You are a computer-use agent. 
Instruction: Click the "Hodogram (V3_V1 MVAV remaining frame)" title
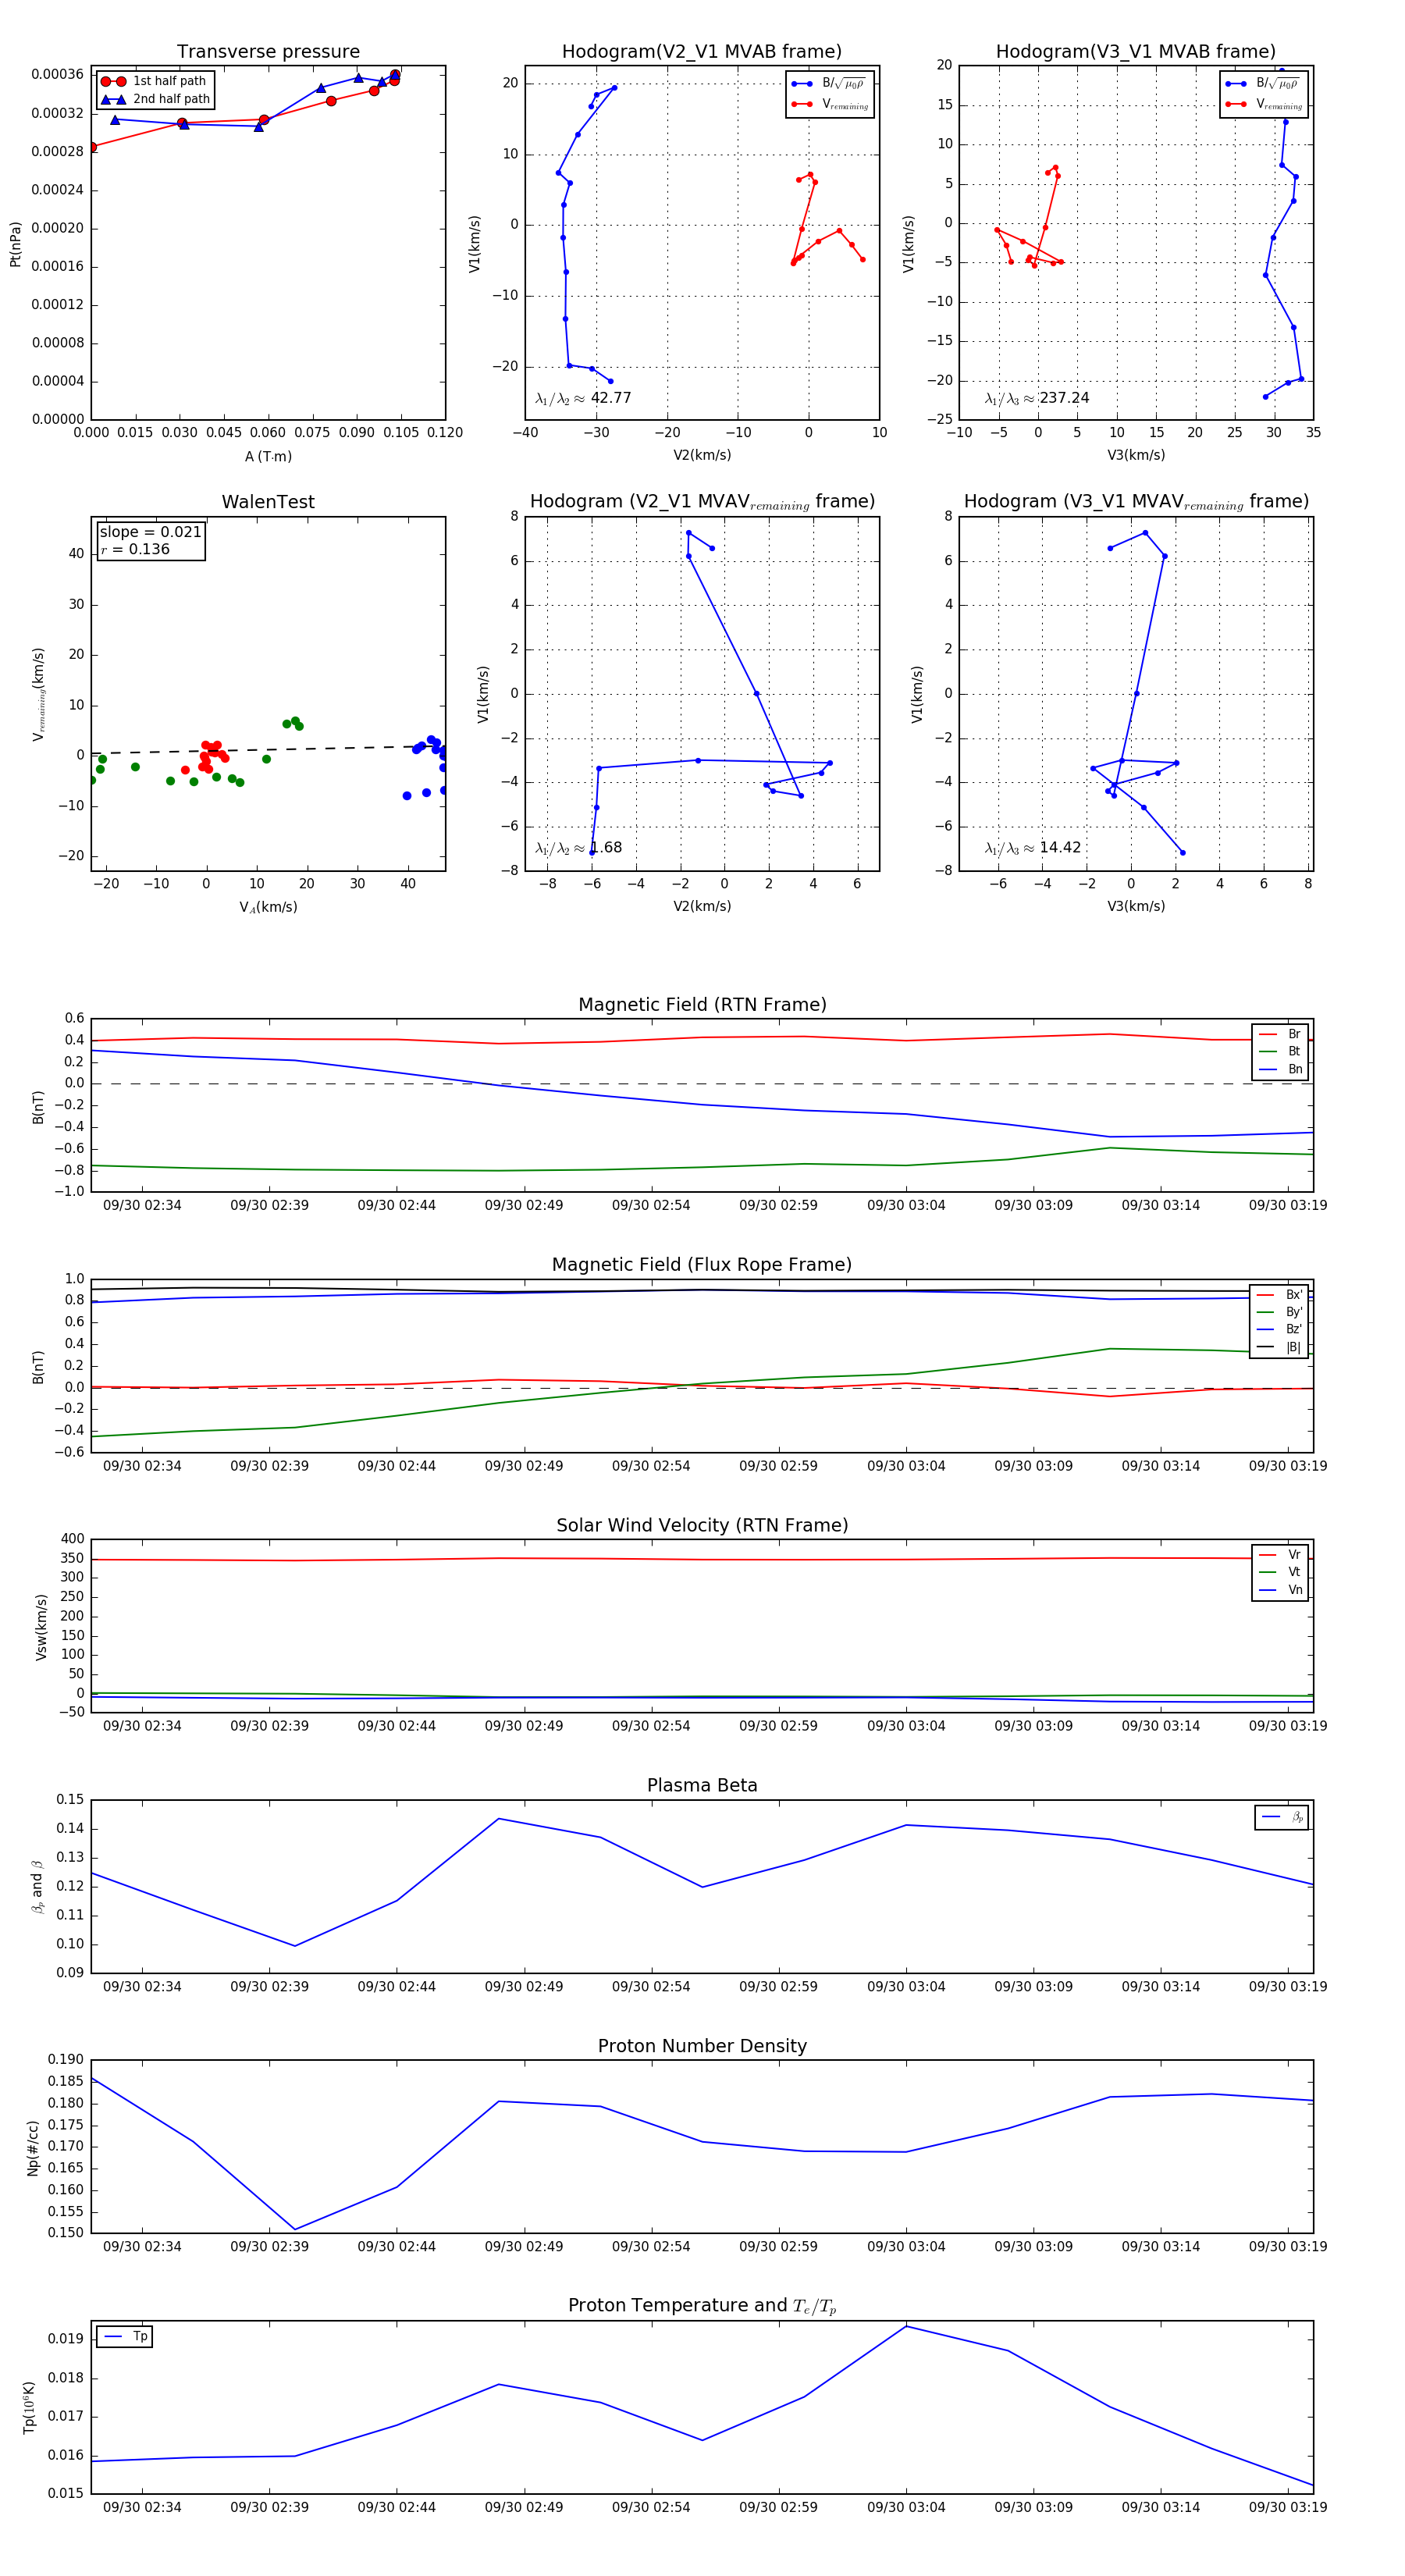1136,502
